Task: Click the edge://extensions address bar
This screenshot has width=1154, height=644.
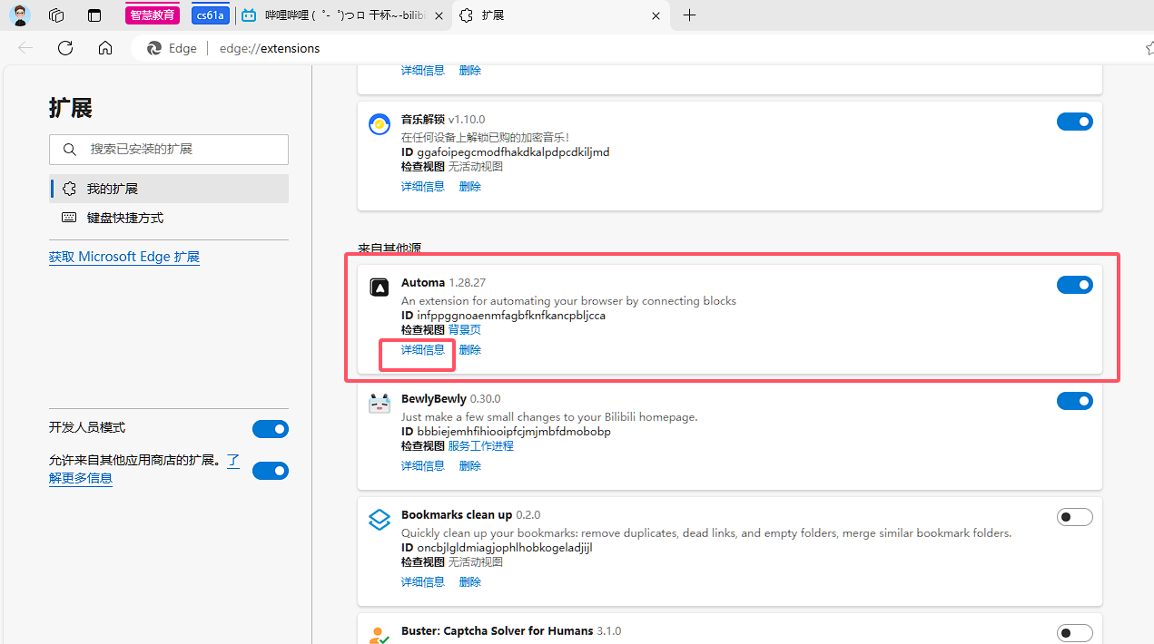Action: 636,48
